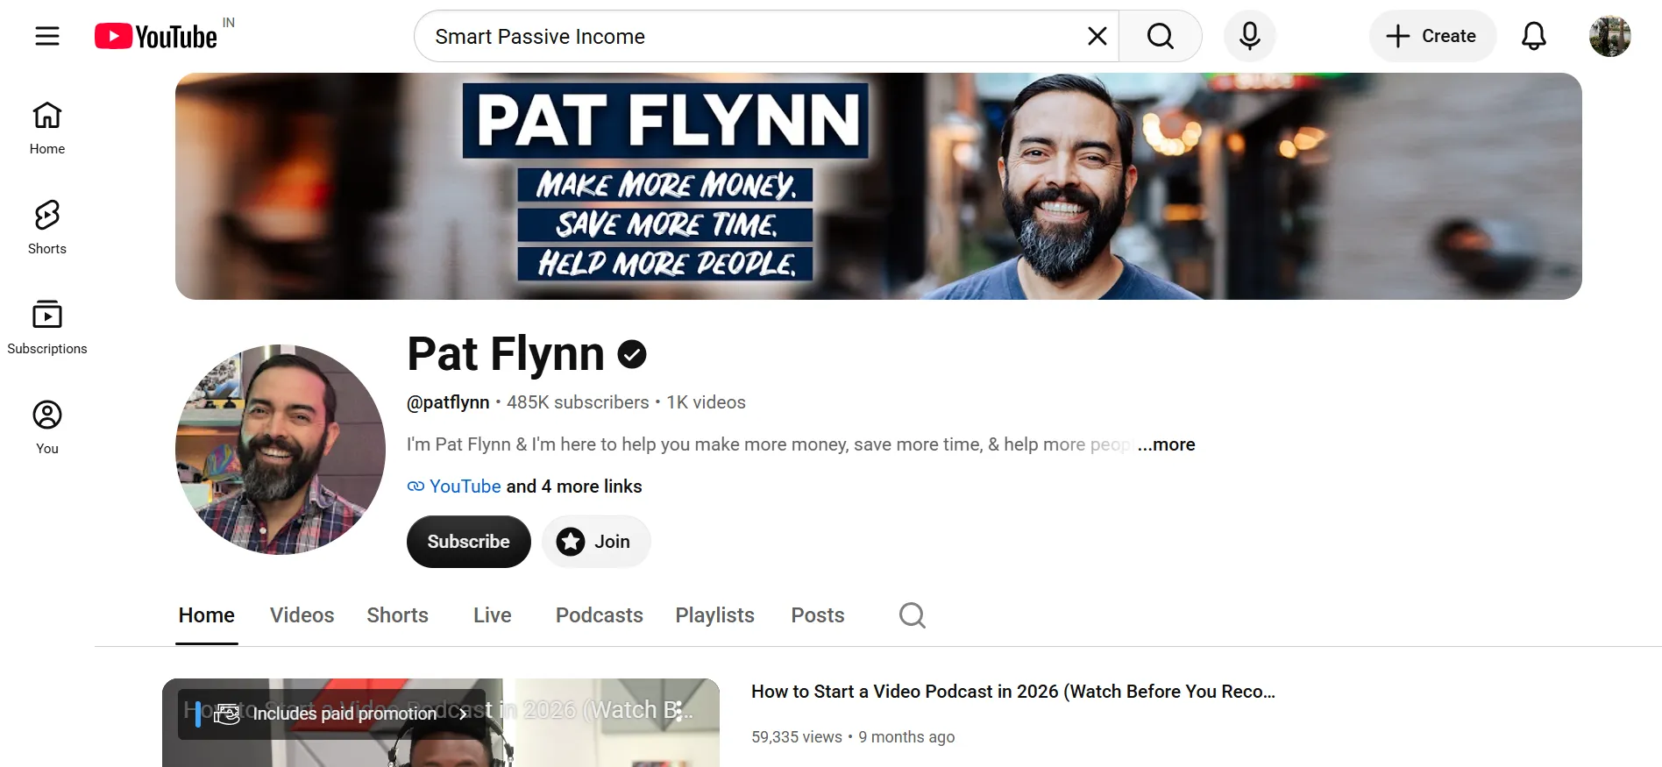Click the '9 months ago' text

pyautogui.click(x=906, y=737)
